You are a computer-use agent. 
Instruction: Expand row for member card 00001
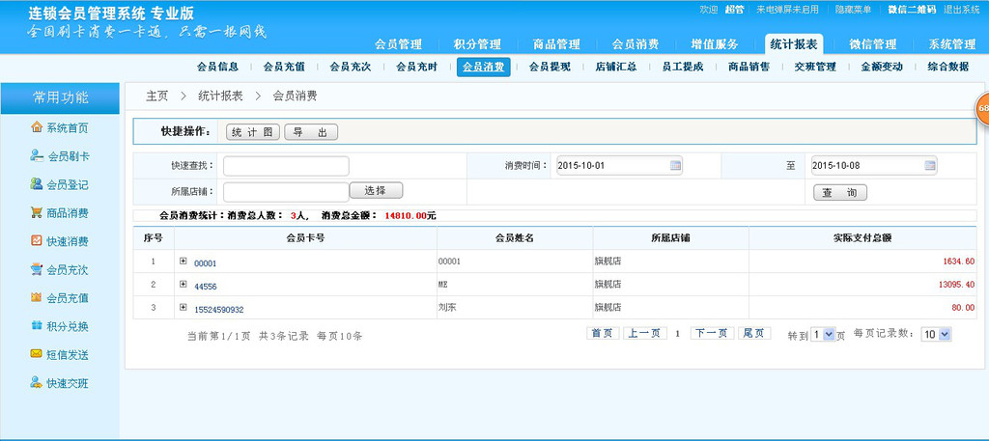[183, 262]
